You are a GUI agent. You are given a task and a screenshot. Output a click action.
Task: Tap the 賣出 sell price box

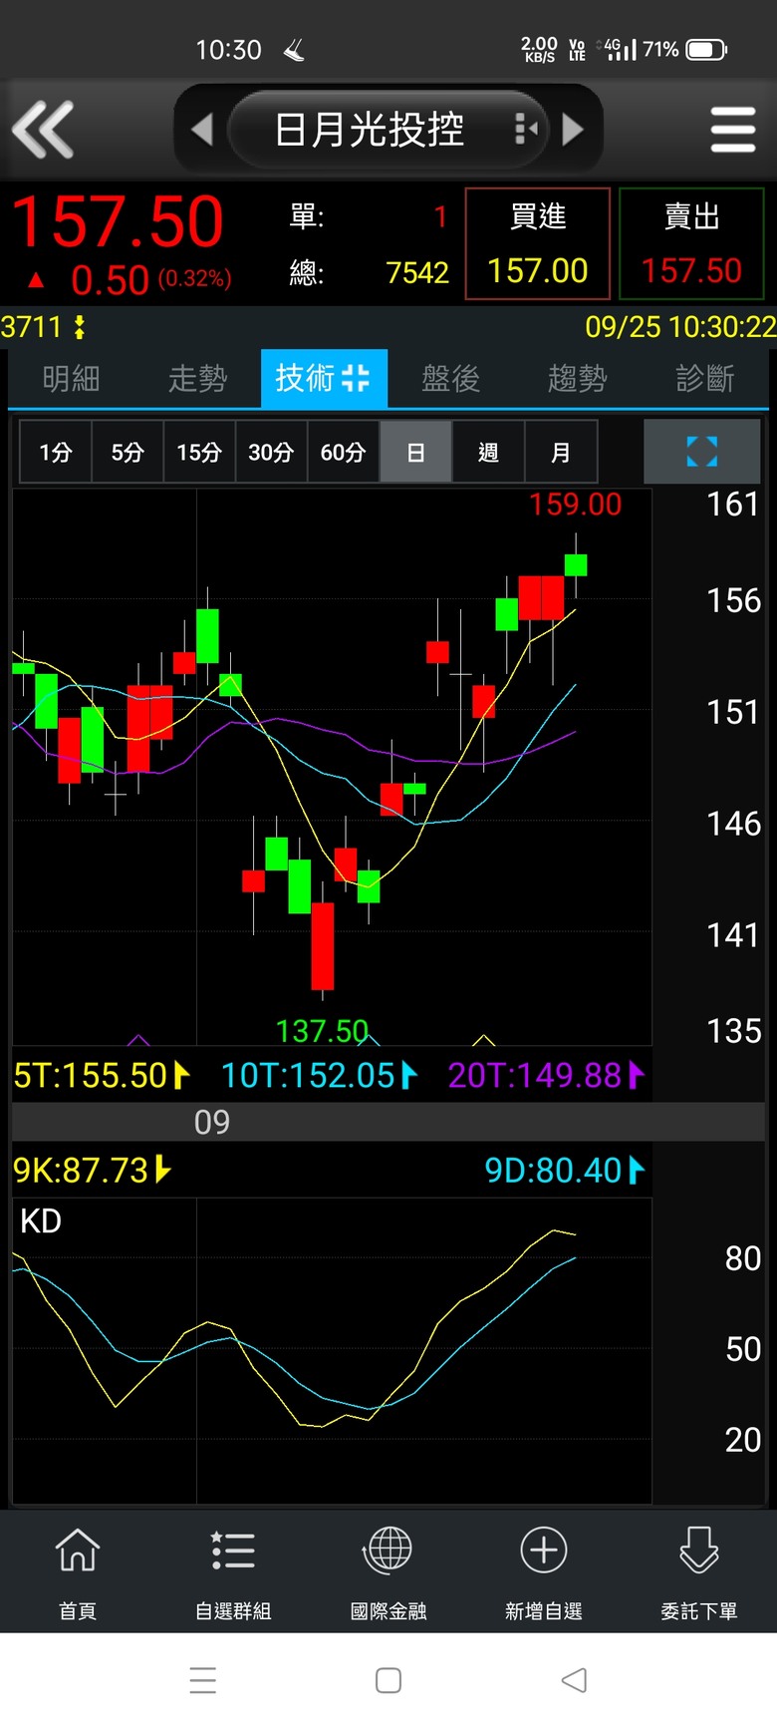pyautogui.click(x=691, y=244)
